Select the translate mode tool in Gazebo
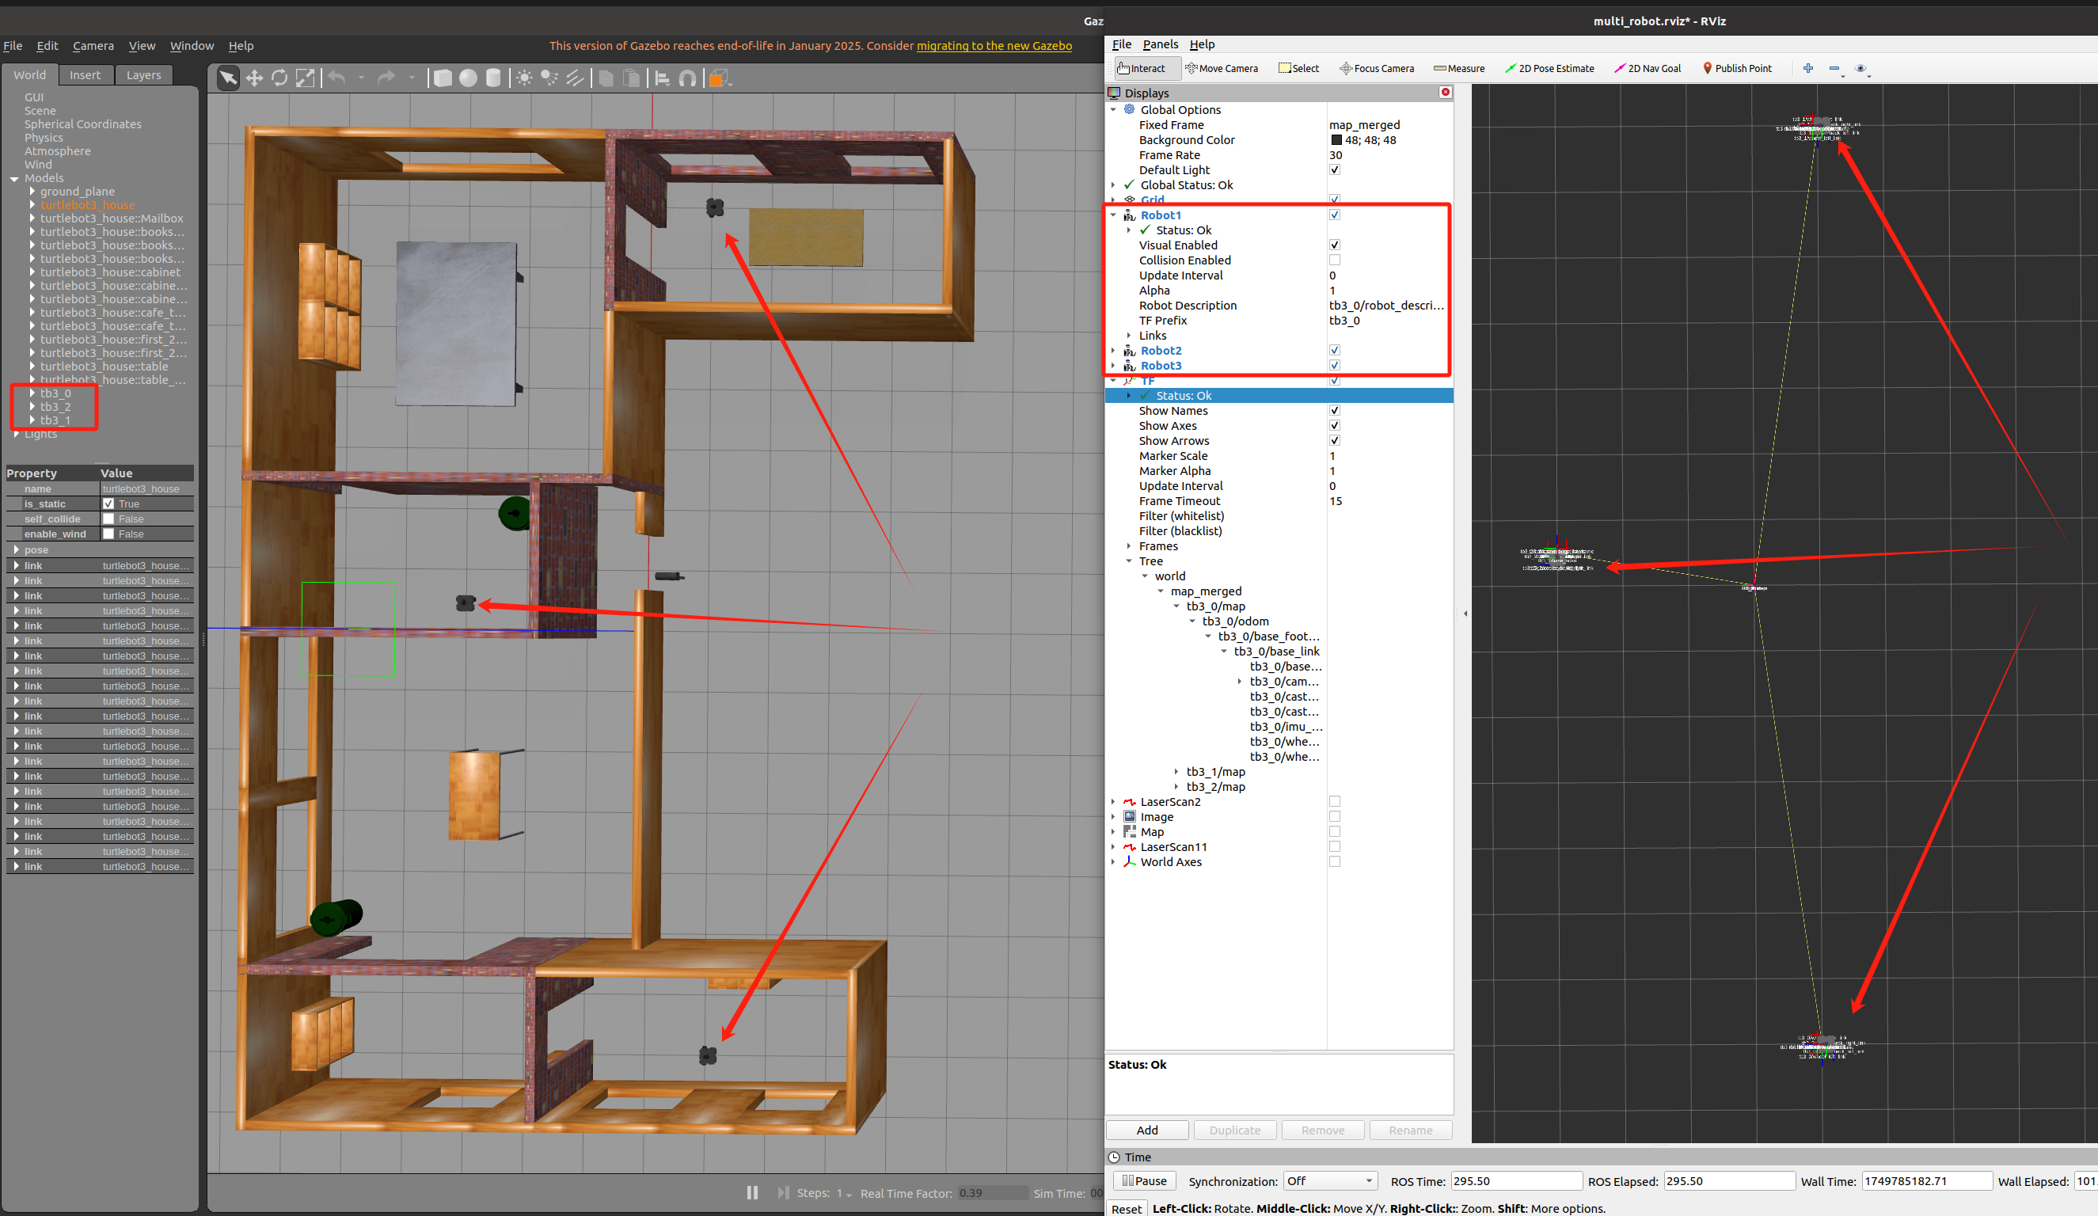Screen dimensions: 2098x1216 (254, 78)
